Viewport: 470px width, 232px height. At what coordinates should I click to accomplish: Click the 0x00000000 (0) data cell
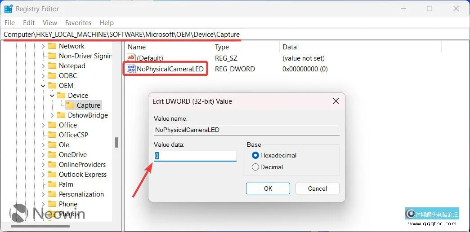(305, 69)
